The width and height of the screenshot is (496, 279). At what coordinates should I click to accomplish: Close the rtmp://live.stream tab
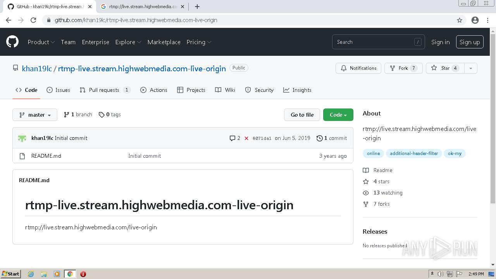(x=183, y=7)
